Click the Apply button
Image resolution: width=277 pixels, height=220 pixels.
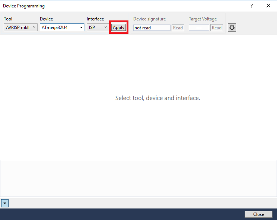click(118, 27)
